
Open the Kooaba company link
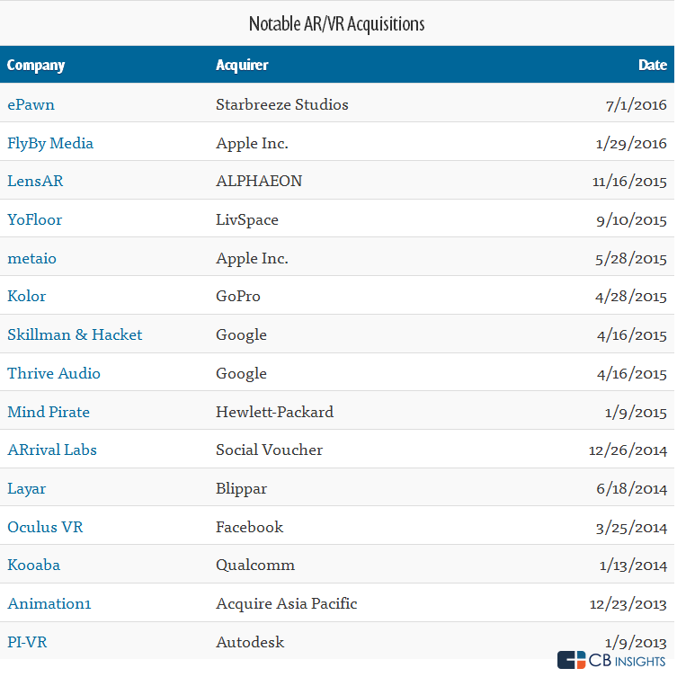pyautogui.click(x=34, y=566)
